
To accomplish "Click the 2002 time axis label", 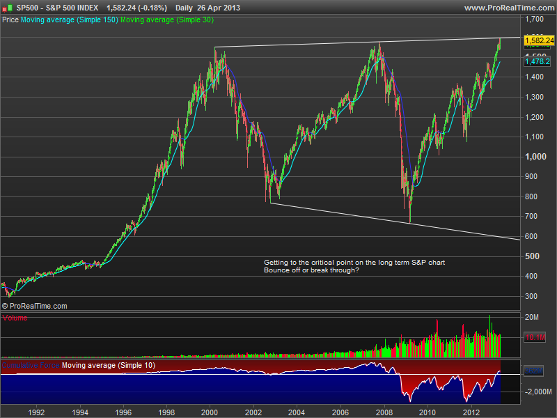I will coord(253,412).
